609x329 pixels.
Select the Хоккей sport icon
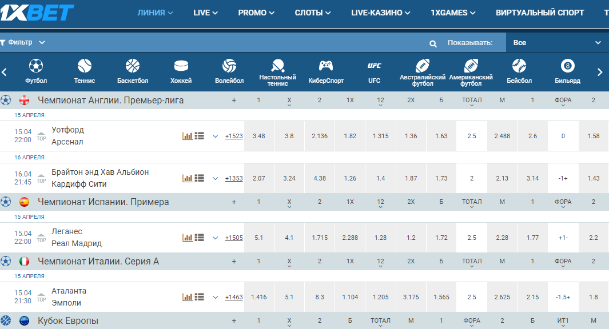pos(181,66)
